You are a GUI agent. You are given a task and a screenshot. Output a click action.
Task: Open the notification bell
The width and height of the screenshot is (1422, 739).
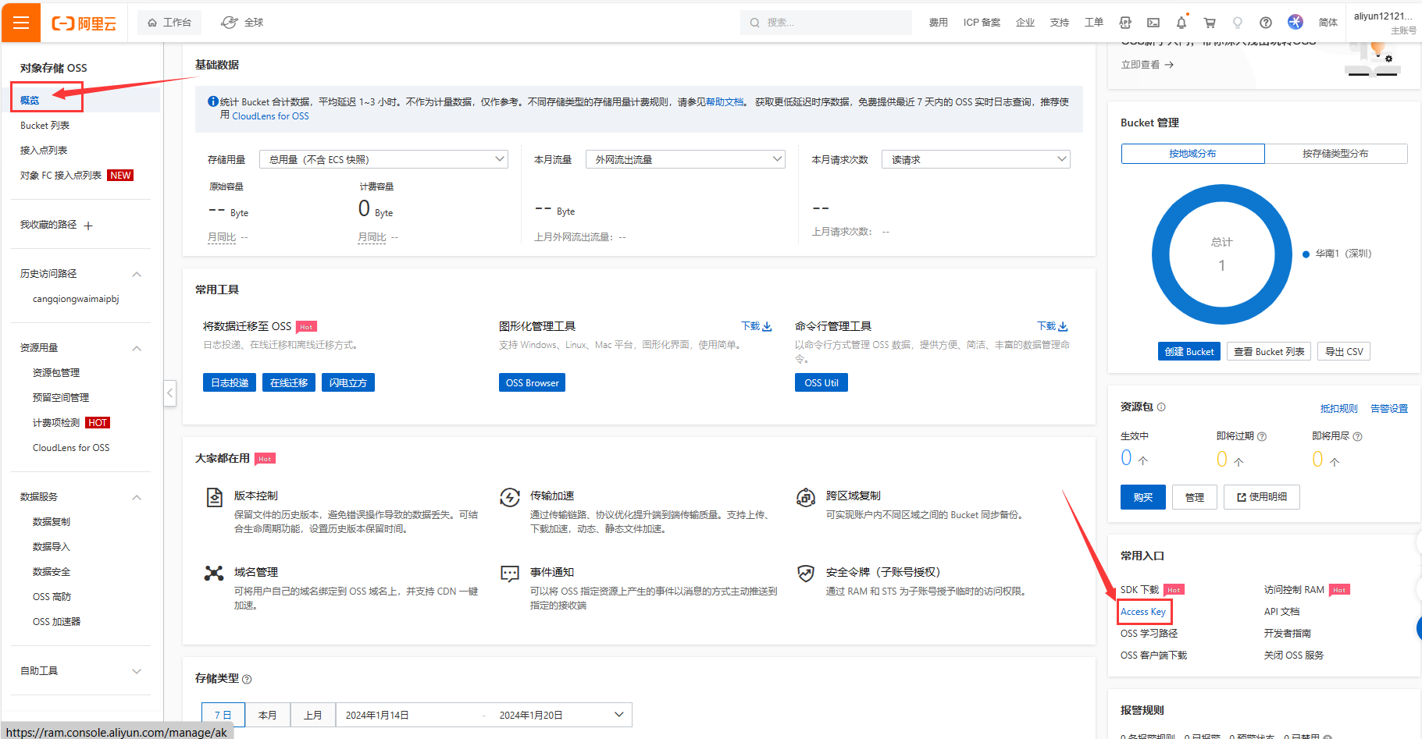[x=1181, y=23]
